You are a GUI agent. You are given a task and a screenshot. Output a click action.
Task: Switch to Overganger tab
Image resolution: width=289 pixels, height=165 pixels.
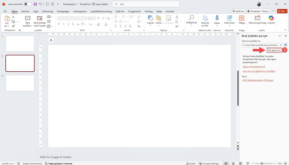(x=63, y=11)
